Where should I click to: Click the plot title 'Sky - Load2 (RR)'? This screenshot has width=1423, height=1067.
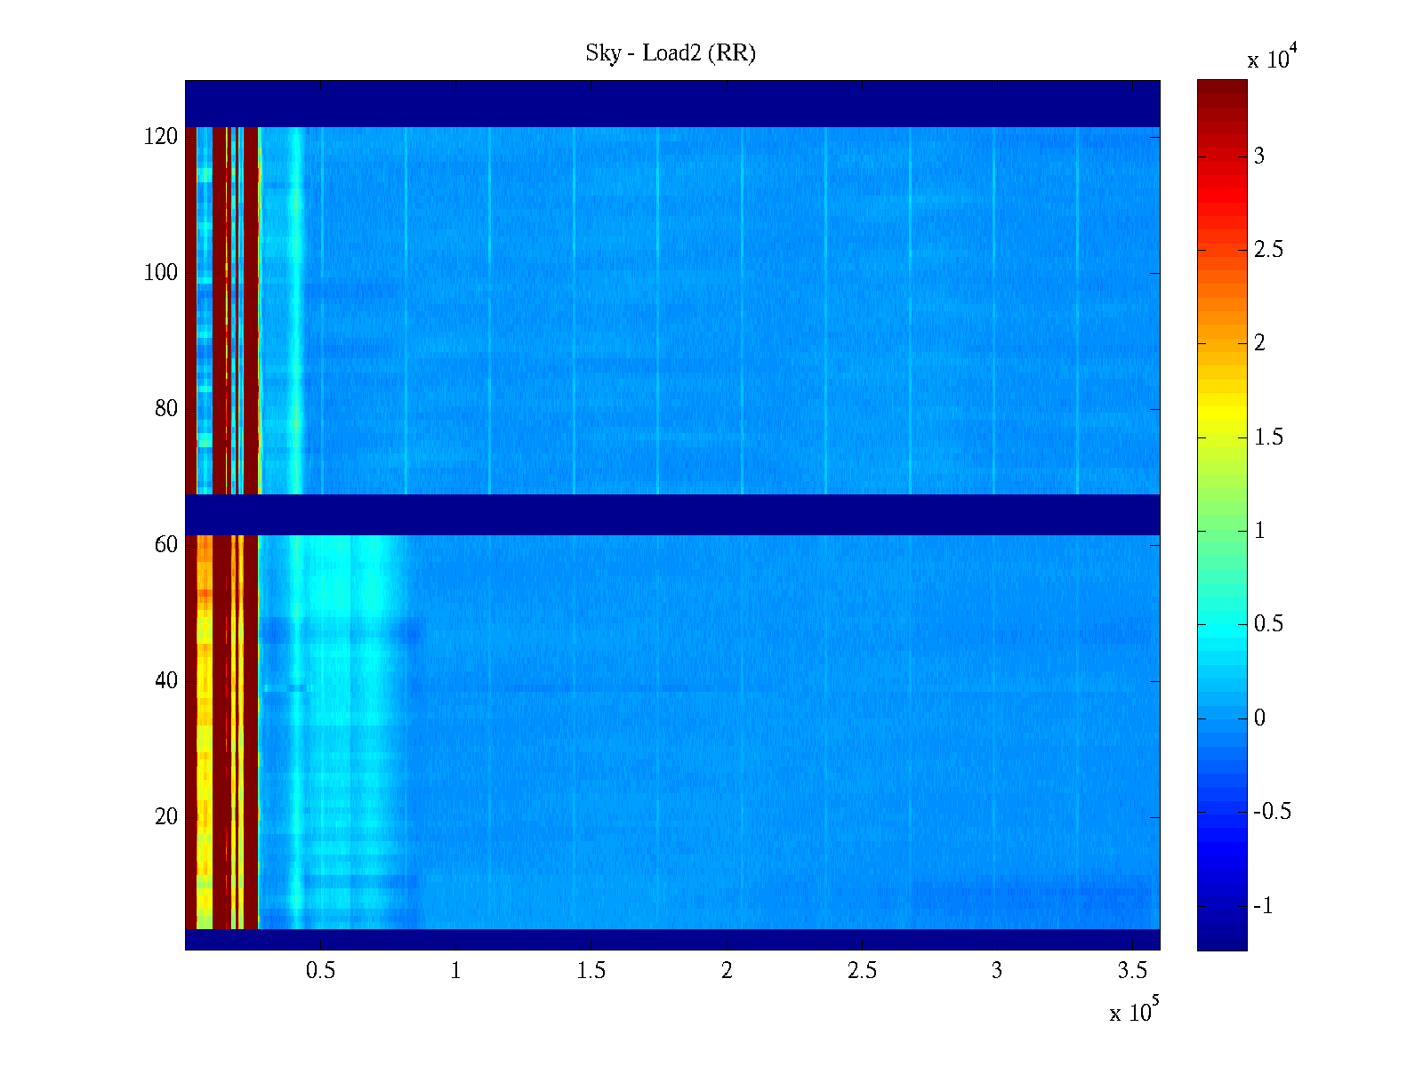click(670, 53)
